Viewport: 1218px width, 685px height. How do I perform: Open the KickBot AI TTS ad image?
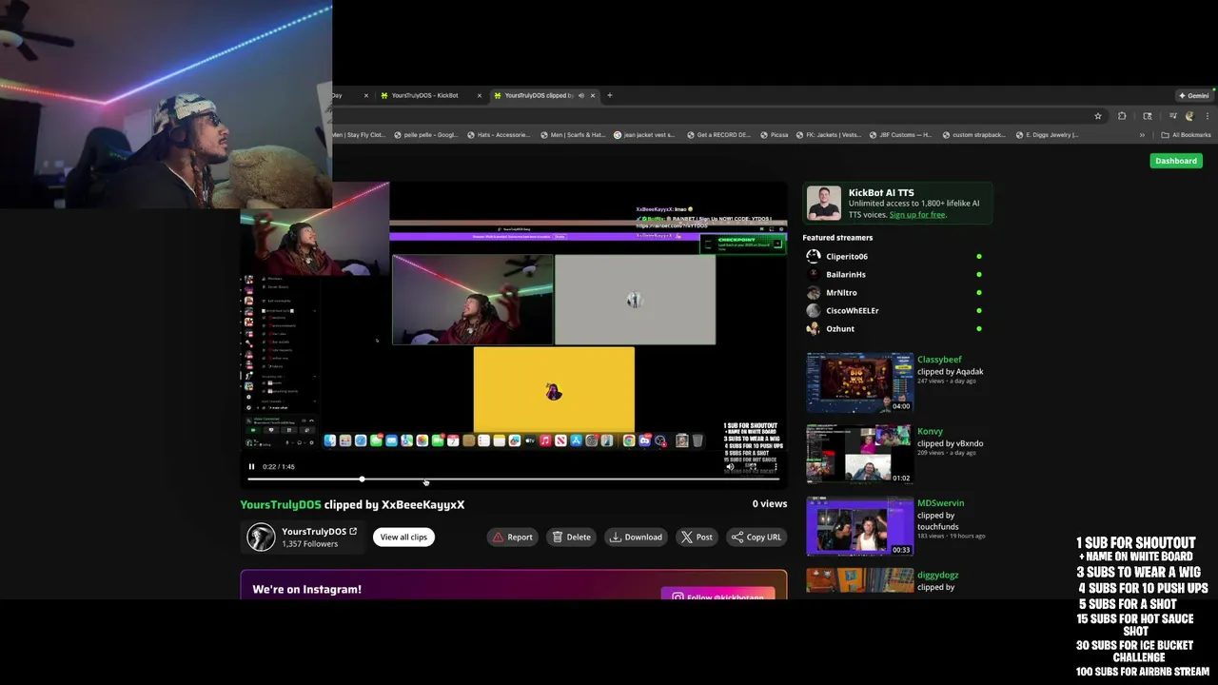click(824, 203)
